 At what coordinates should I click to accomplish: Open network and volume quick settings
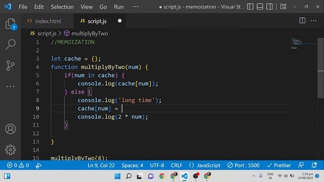(x=286, y=176)
